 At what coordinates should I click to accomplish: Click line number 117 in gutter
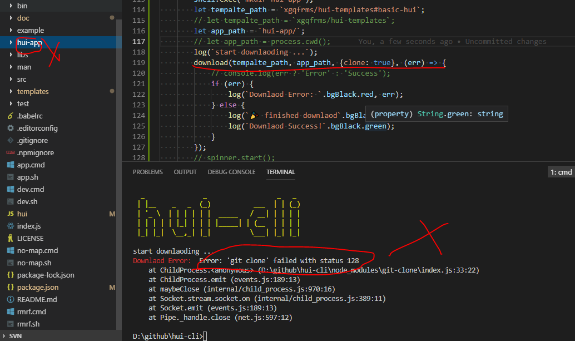pos(138,41)
